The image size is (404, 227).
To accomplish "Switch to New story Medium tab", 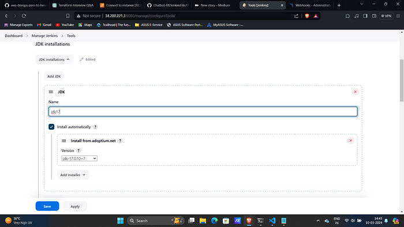I will pos(215,5).
